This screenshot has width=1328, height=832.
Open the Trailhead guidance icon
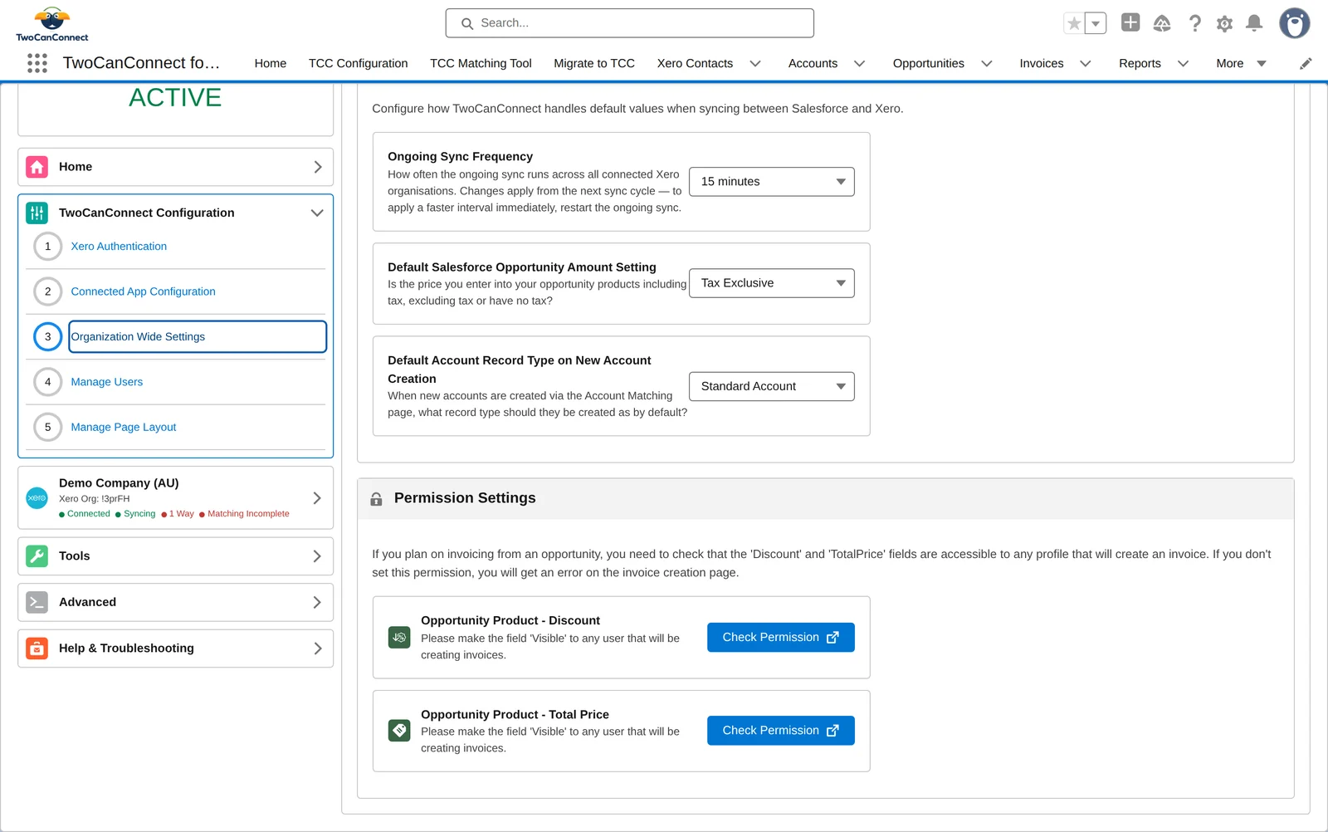coord(1162,23)
